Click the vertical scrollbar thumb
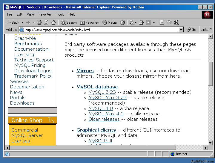The image size is (215, 163). 210,74
